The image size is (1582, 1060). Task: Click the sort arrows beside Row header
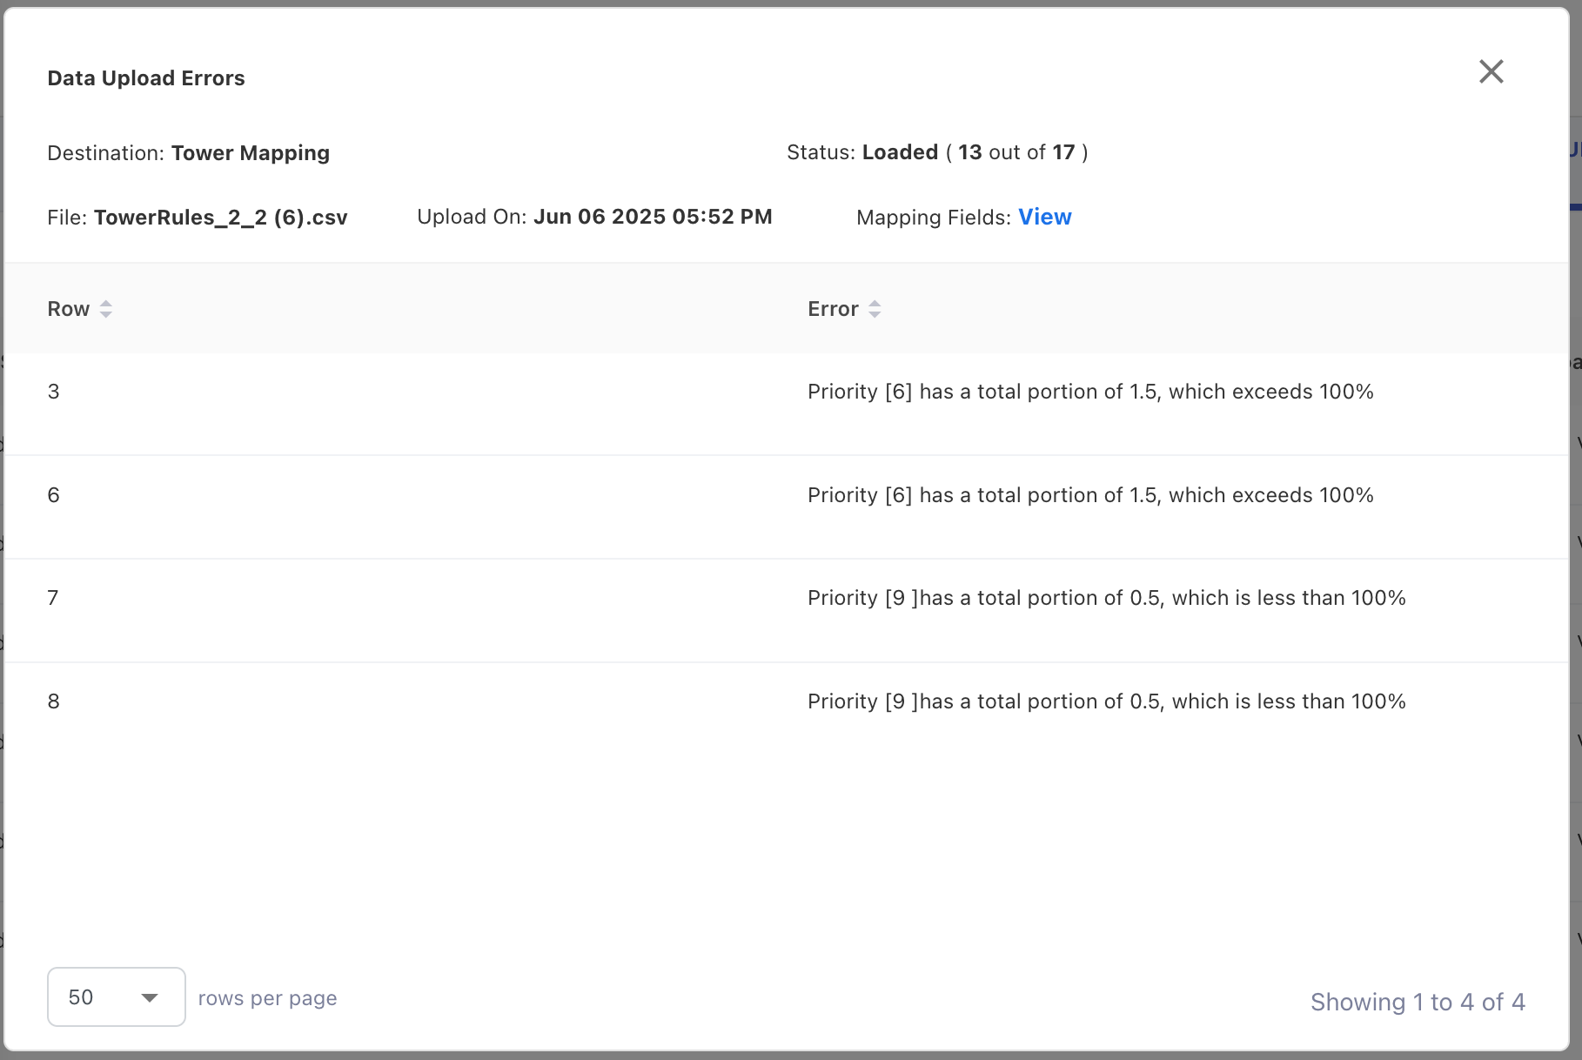(x=106, y=309)
